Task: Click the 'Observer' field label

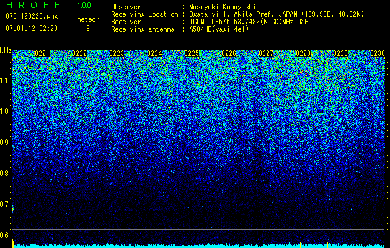Action: click(126, 7)
